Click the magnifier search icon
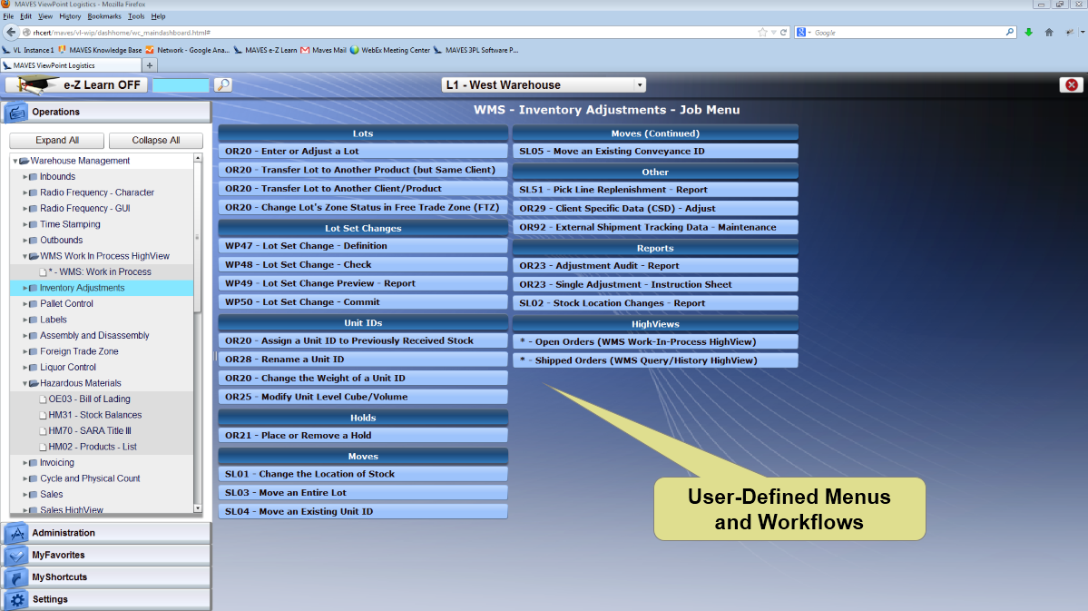This screenshot has width=1088, height=611. (x=222, y=84)
